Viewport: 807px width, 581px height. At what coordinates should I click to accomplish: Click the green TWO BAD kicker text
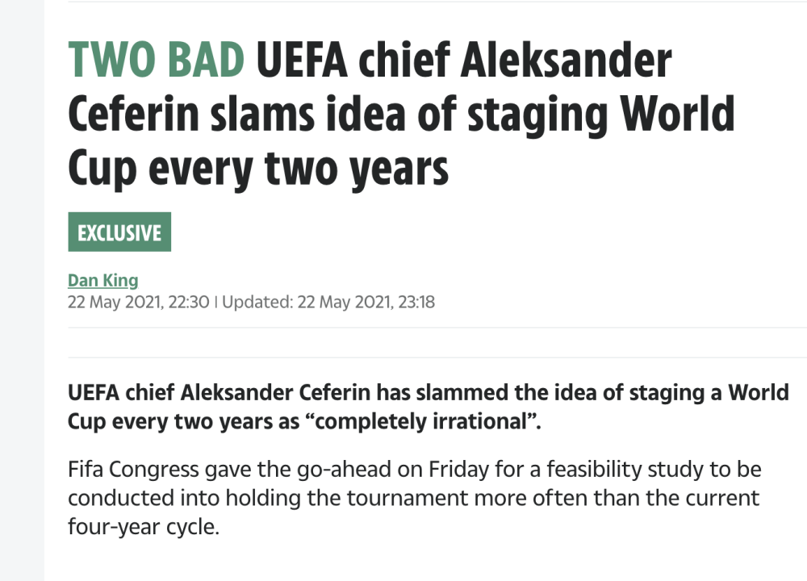pos(157,60)
